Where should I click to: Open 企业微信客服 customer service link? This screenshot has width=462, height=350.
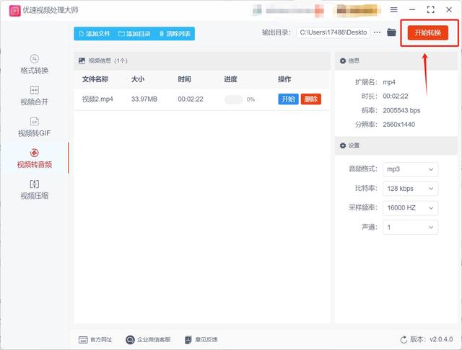coord(154,340)
